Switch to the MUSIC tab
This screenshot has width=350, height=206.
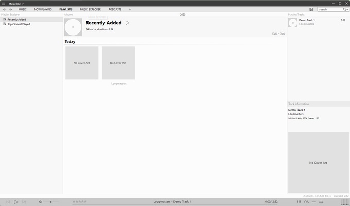(x=22, y=9)
